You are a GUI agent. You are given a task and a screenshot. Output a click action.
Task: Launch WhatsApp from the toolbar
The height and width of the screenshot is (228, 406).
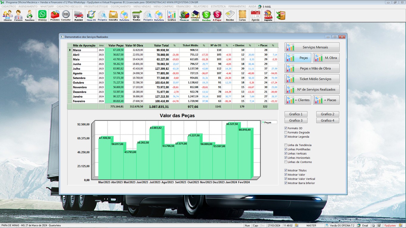tap(43, 15)
